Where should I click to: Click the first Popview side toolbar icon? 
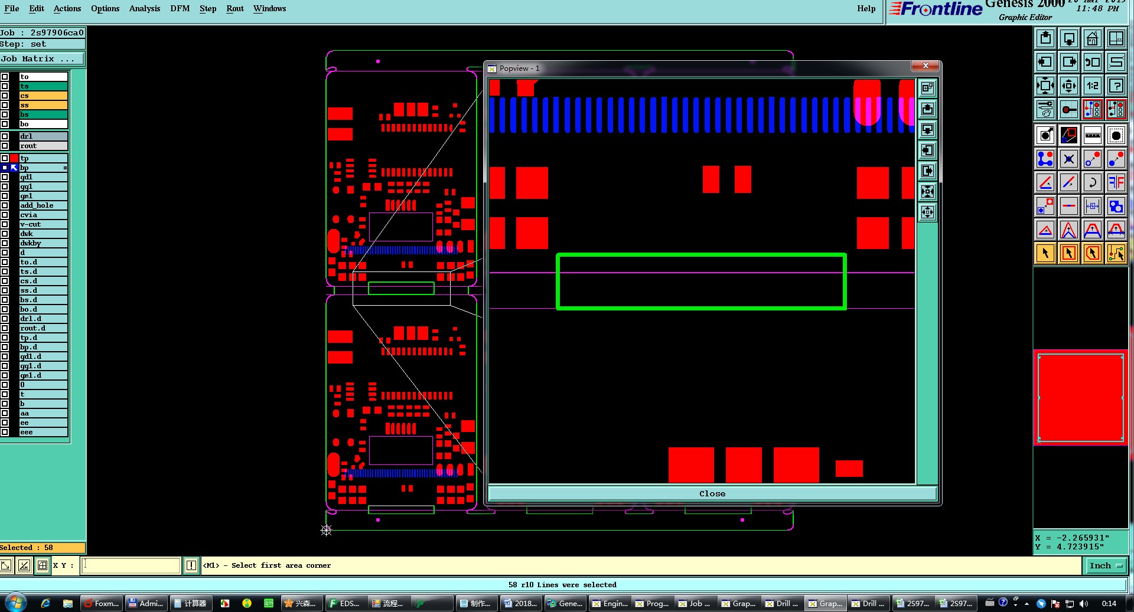(x=928, y=89)
